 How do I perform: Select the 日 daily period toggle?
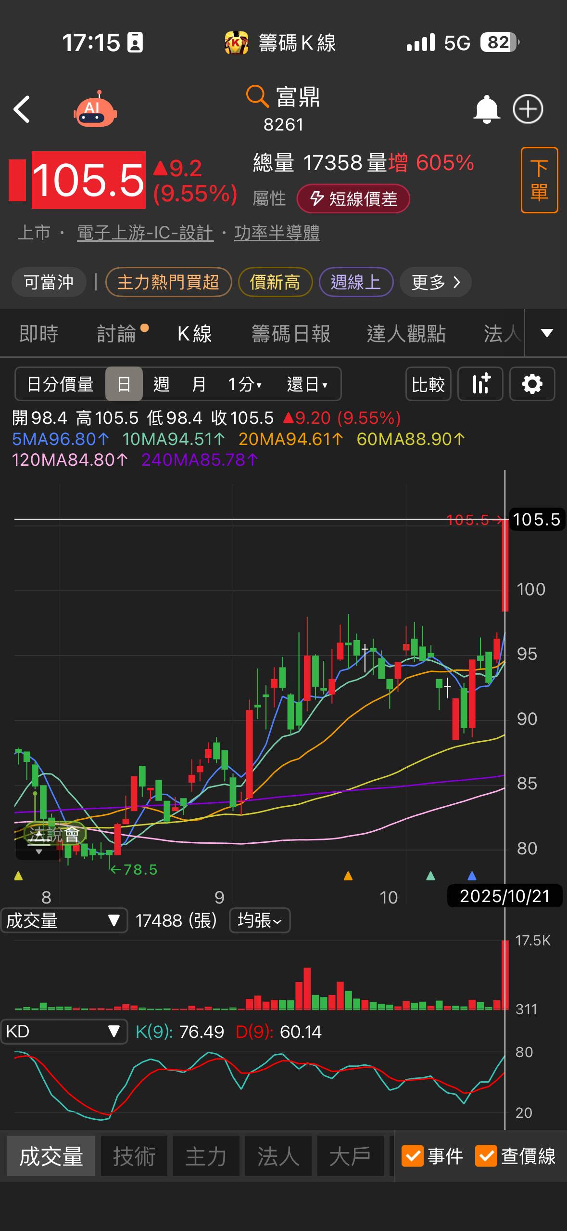coord(124,384)
